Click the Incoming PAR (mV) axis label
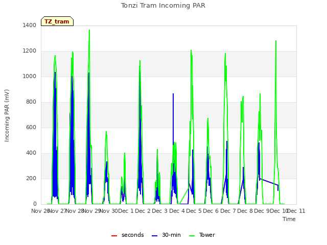 point(7,115)
